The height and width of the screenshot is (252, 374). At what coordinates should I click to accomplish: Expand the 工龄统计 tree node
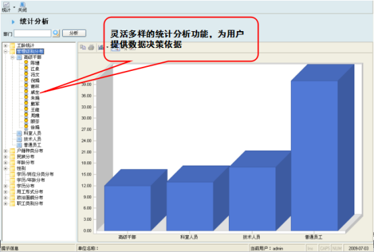5,45
